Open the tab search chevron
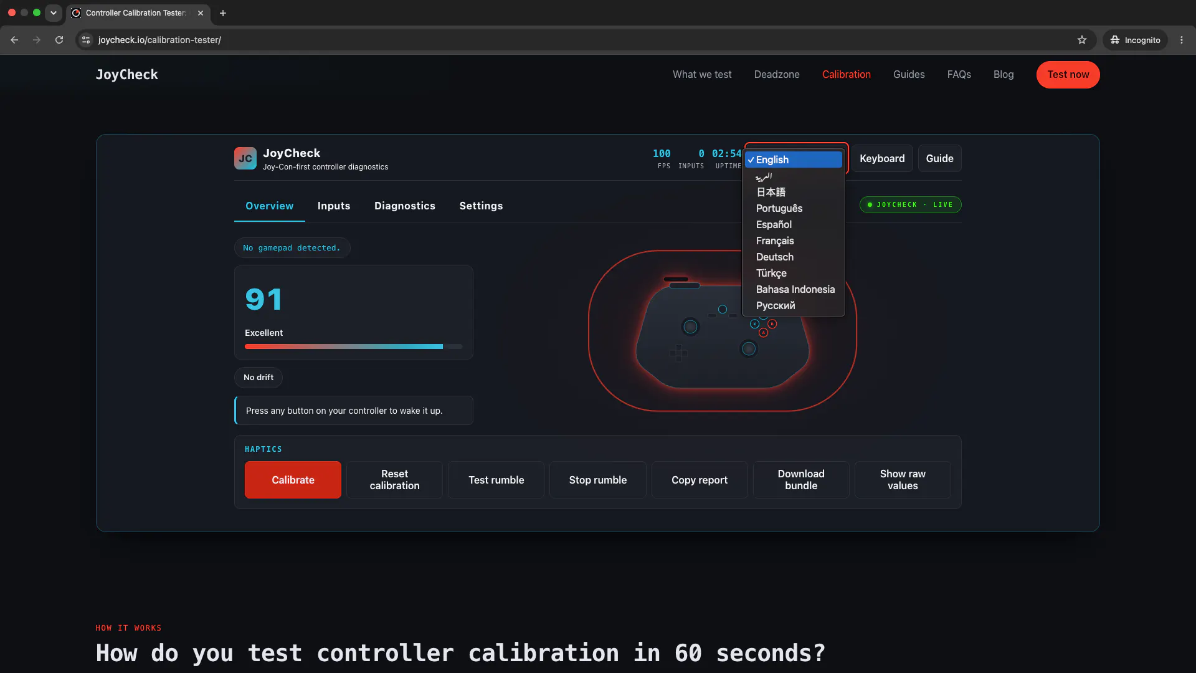Screen dimensions: 1196x673 pos(54,12)
